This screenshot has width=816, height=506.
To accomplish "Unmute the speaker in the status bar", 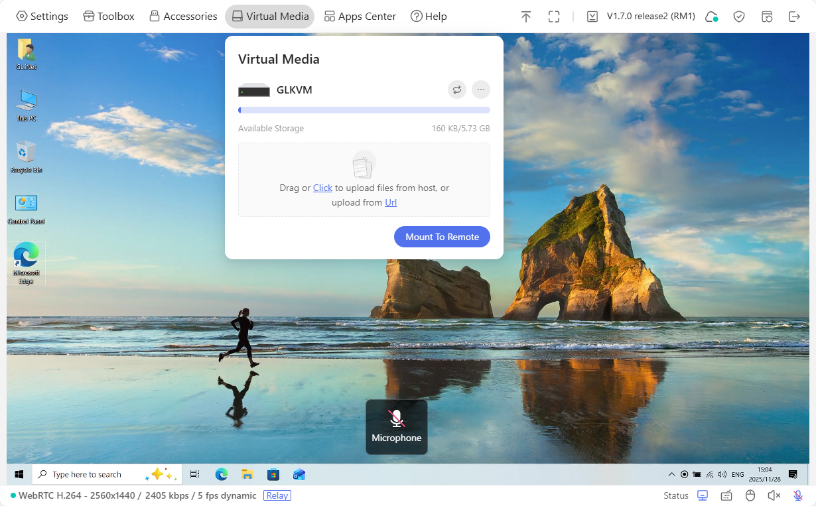I will (x=774, y=495).
